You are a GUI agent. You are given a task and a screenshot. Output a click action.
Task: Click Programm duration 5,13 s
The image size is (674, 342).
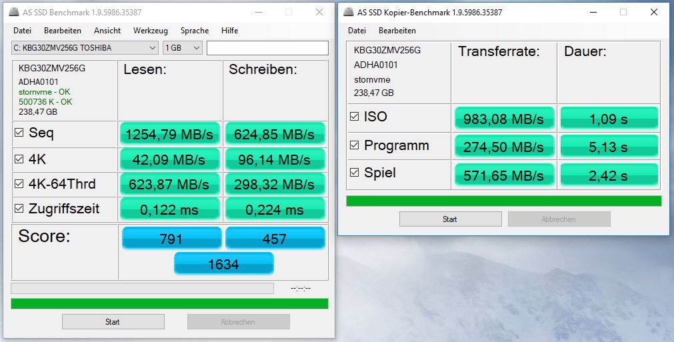[x=609, y=147]
